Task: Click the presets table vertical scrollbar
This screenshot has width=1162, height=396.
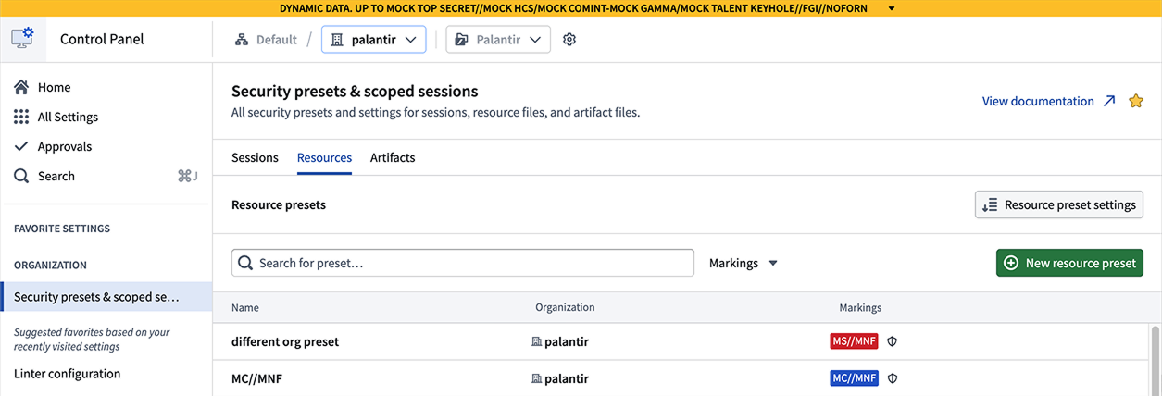Action: click(x=1155, y=359)
